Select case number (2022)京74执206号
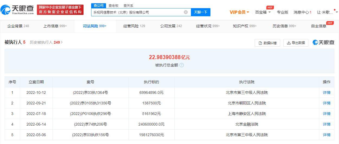The image size is (339, 144). (x=90, y=124)
